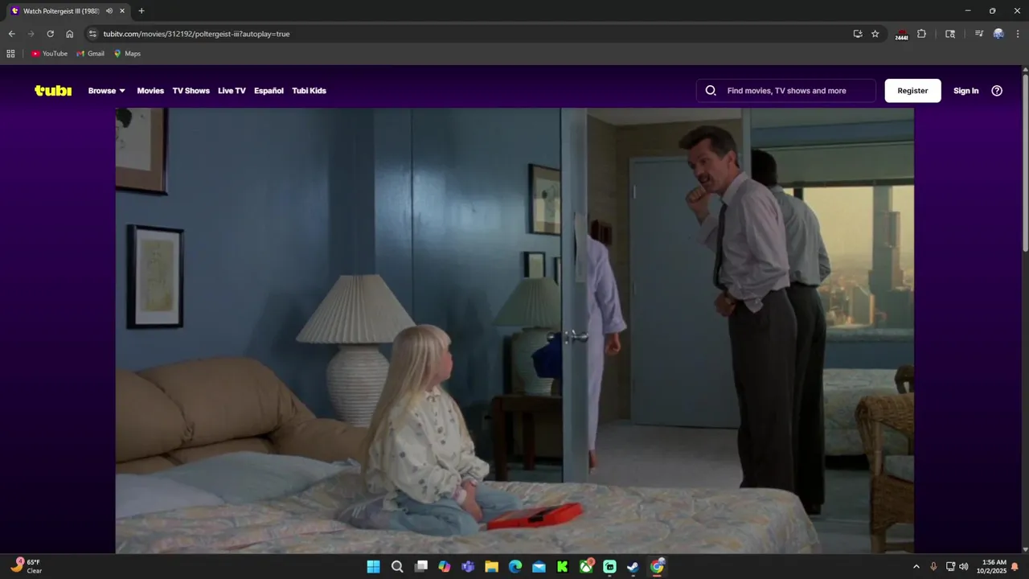The width and height of the screenshot is (1029, 579).
Task: Click the microphone tray icon
Action: pos(933,567)
